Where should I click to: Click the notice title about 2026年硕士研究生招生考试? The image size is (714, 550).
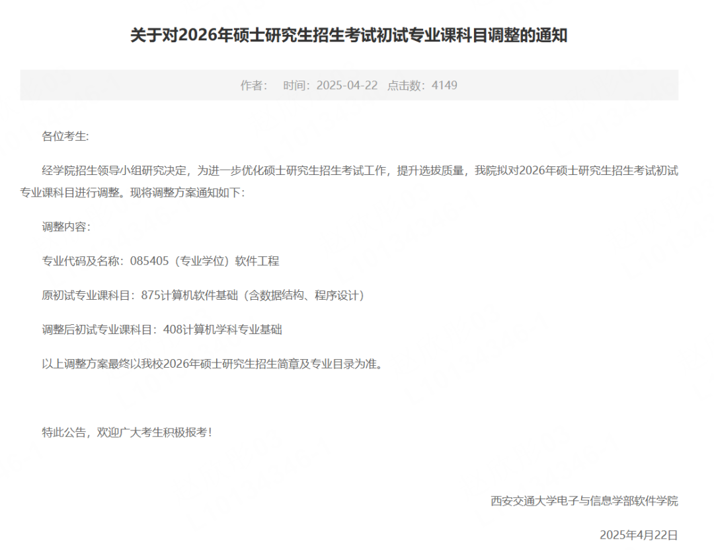point(349,36)
